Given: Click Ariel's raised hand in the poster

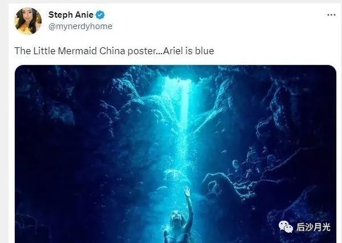Looking at the screenshot, I should [187, 192].
